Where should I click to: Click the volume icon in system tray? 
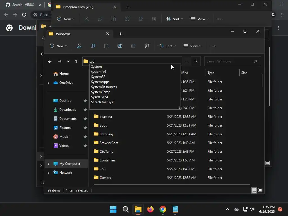point(252,209)
